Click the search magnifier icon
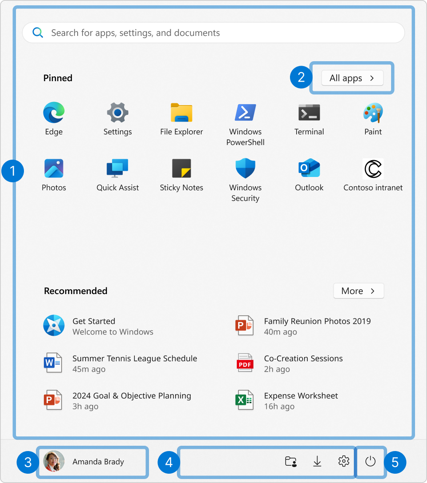Screen dimensions: 427x483 pyautogui.click(x=38, y=32)
